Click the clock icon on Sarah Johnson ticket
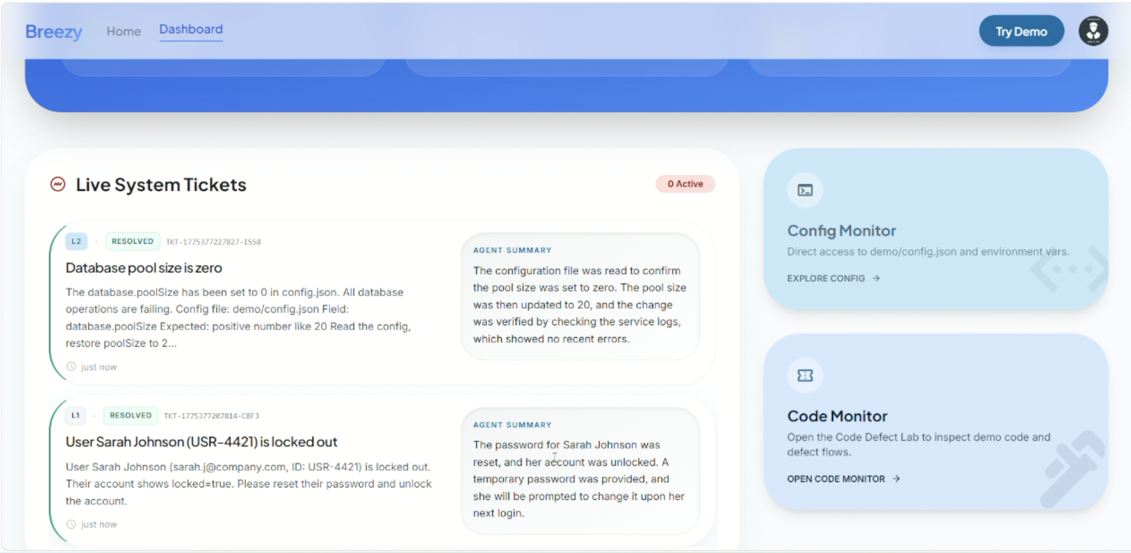This screenshot has width=1131, height=553. [71, 524]
